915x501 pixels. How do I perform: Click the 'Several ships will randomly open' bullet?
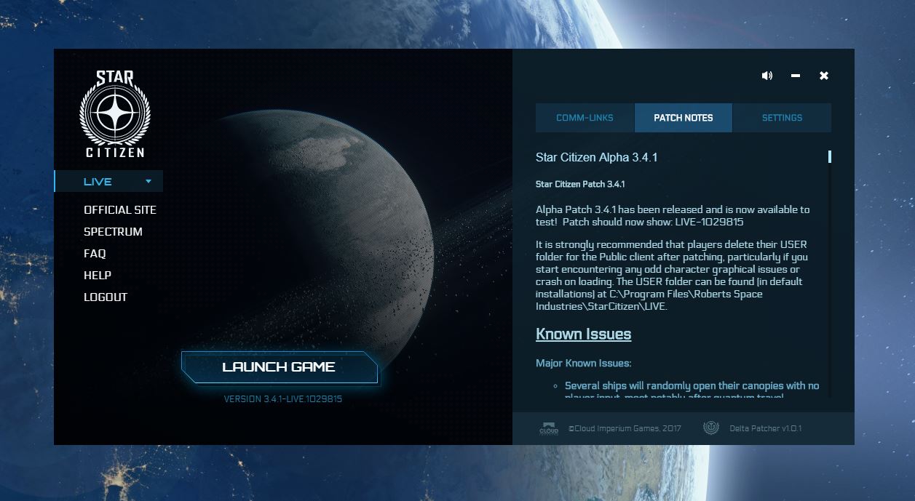[692, 390]
